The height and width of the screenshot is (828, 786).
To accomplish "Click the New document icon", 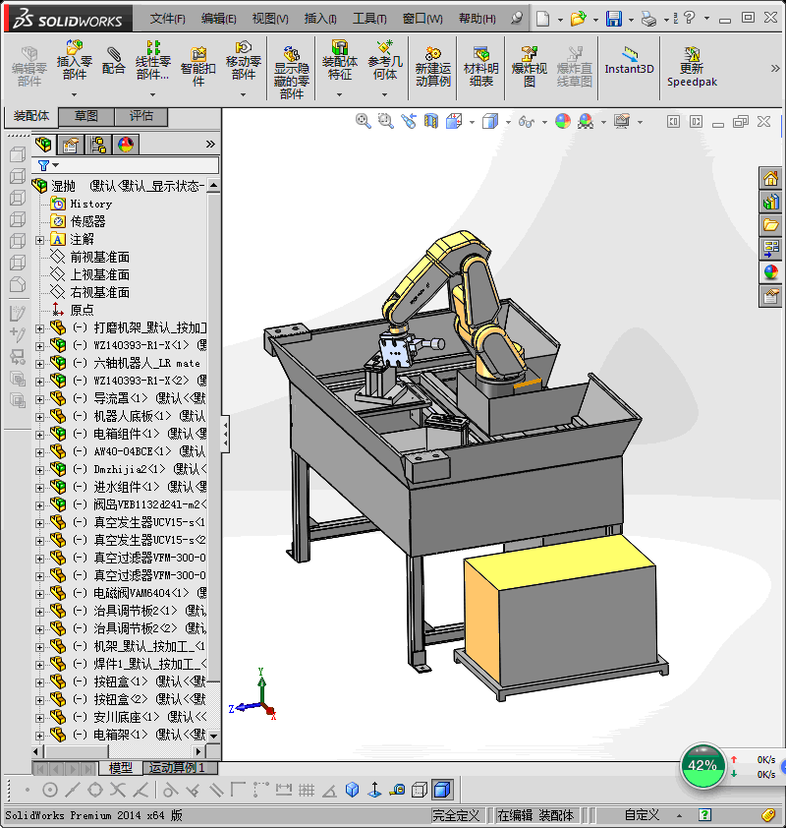I will coord(542,19).
